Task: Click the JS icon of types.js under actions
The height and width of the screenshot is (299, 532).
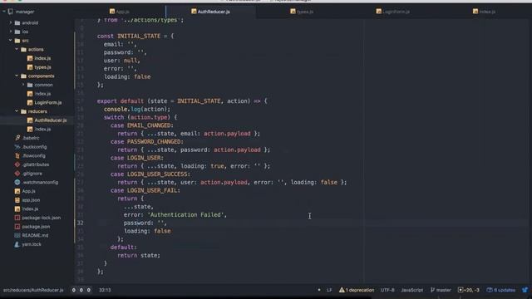Action: (x=30, y=67)
